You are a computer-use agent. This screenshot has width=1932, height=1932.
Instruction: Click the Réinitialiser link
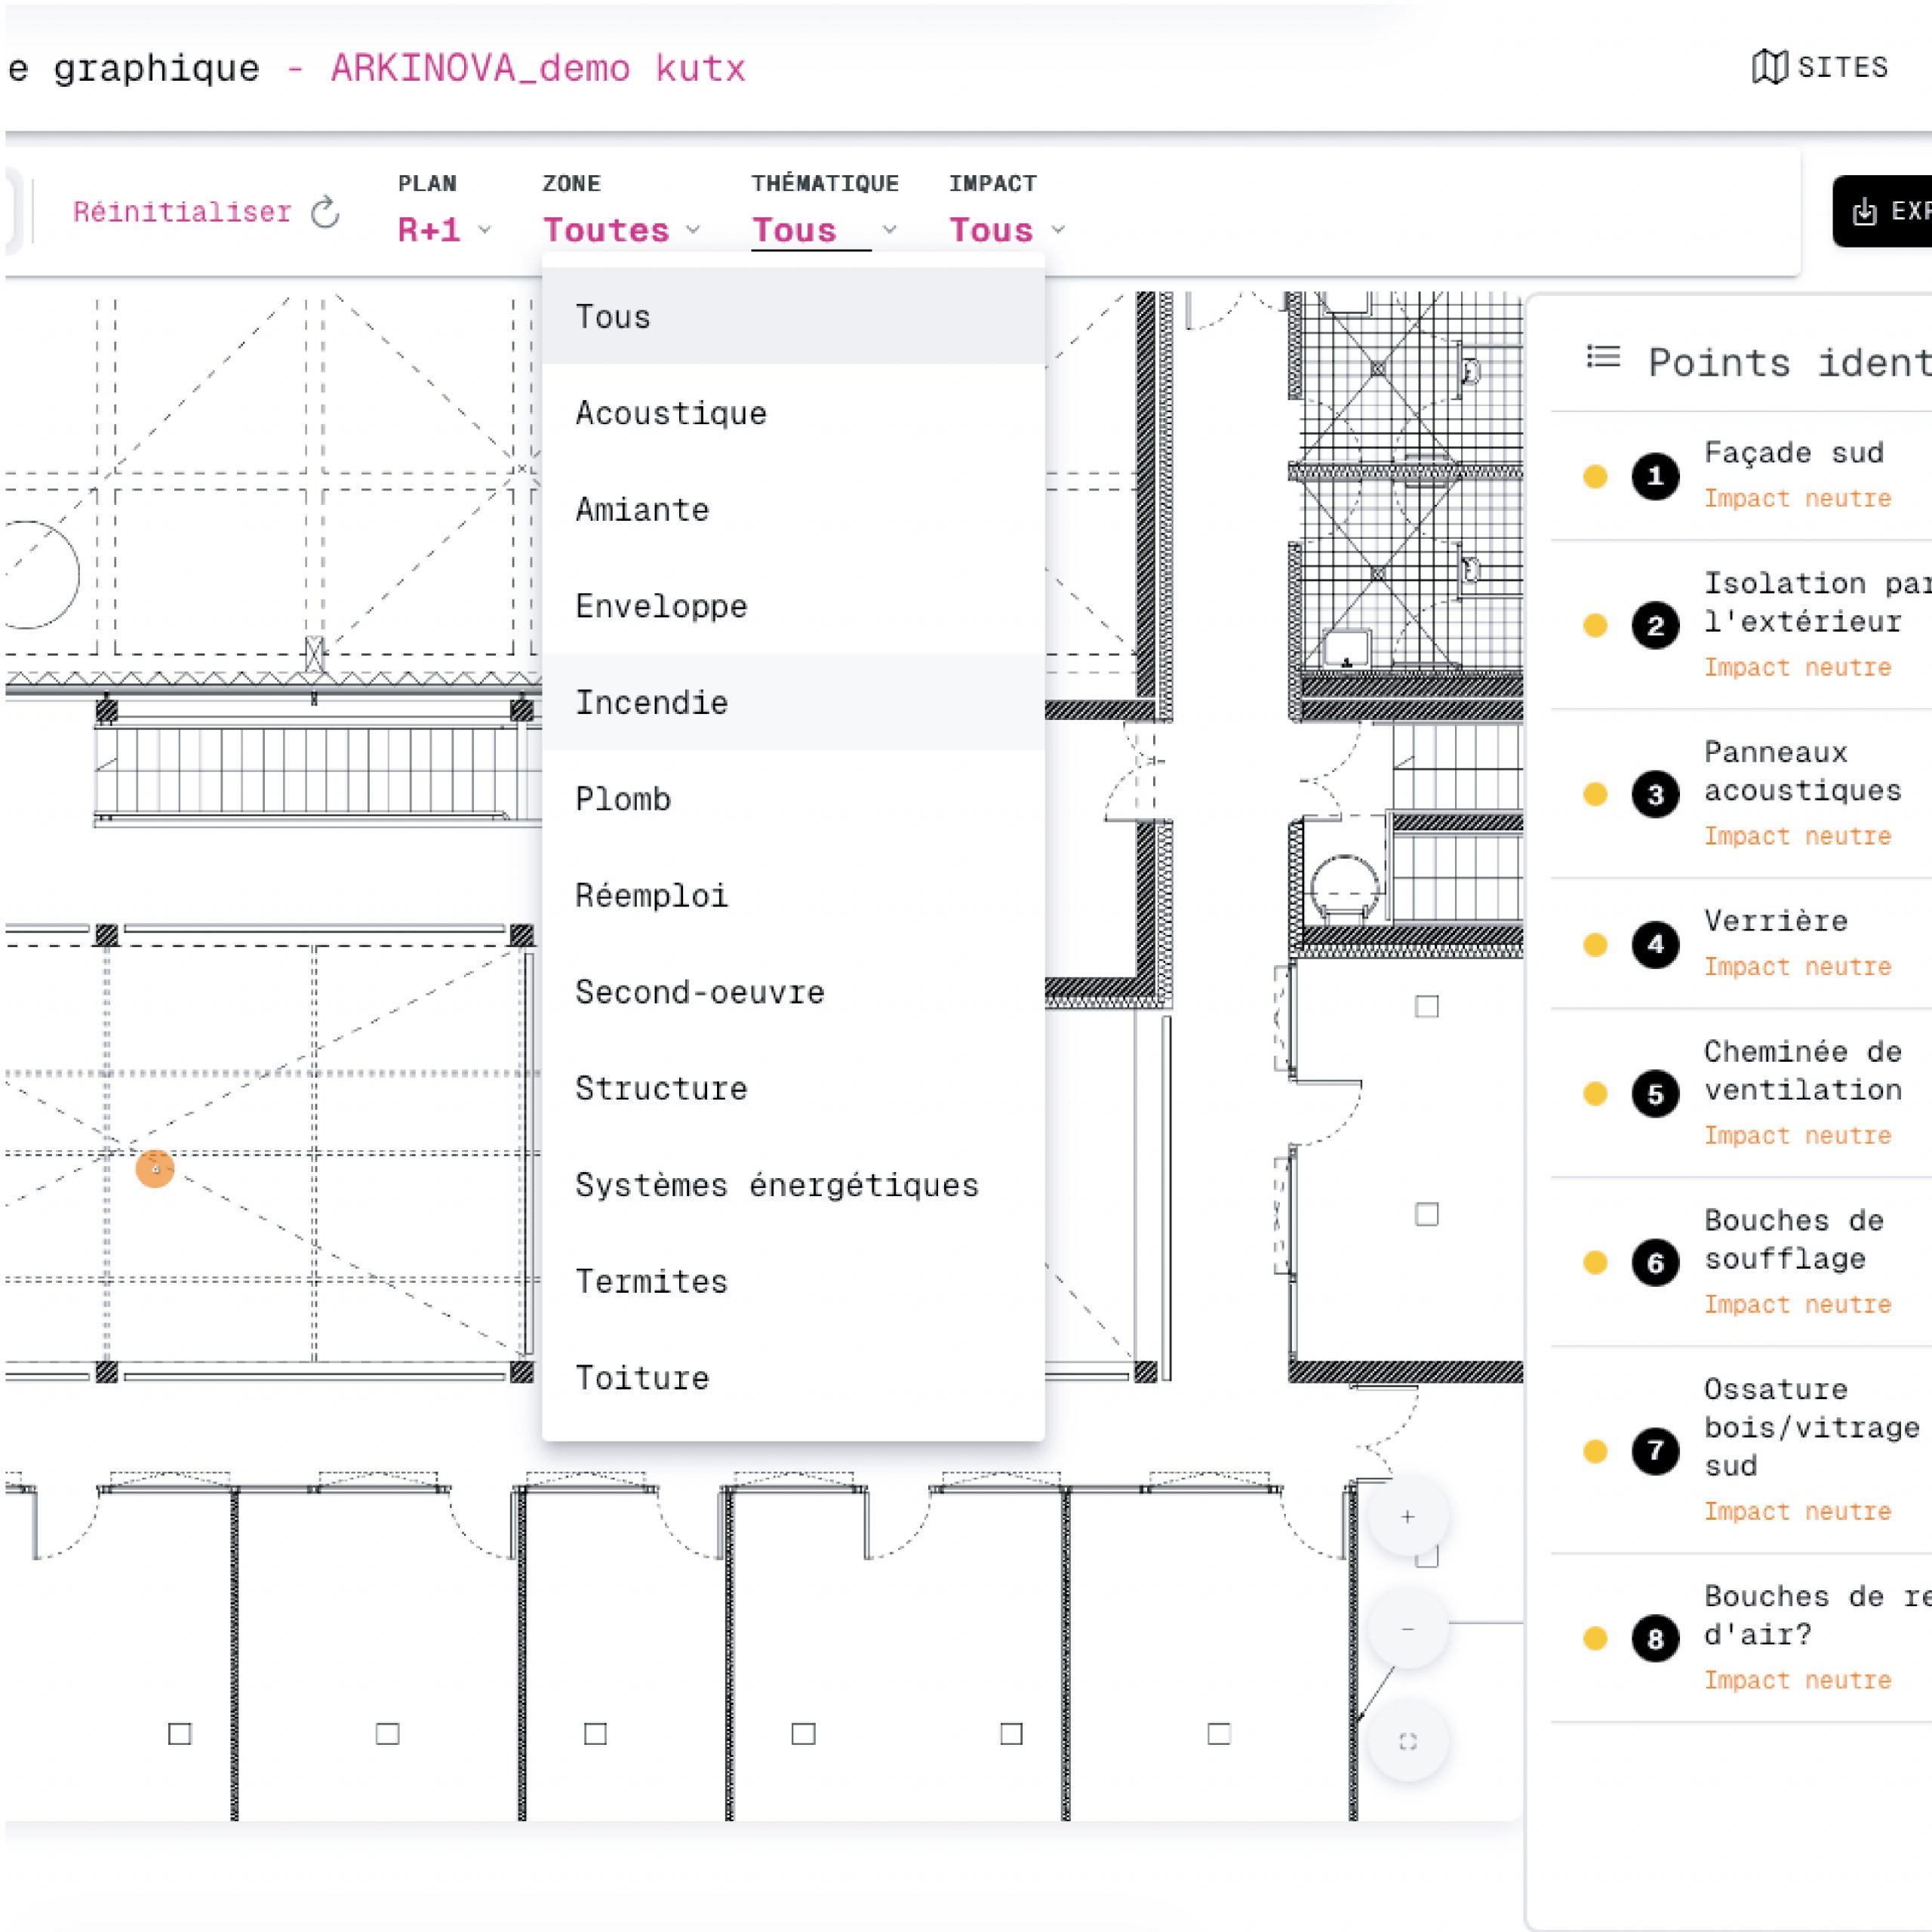[182, 212]
